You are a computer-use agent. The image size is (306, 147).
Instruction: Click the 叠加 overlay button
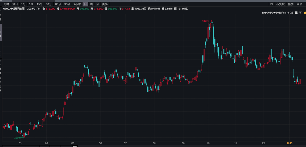point(291,4)
